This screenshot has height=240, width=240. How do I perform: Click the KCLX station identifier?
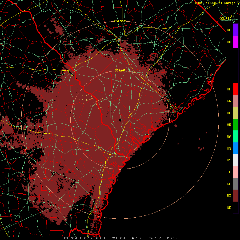(137, 238)
